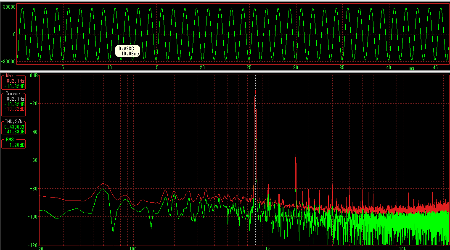
Task: Click the -30000 waveform amplitude label
Action: (8, 61)
